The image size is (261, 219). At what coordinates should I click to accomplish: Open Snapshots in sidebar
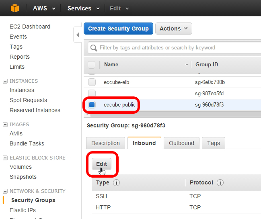(x=23, y=177)
